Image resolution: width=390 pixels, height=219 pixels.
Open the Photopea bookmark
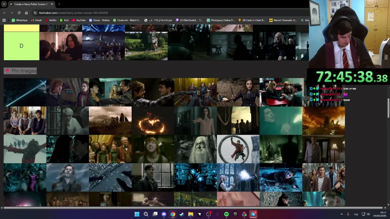[x=221, y=20]
